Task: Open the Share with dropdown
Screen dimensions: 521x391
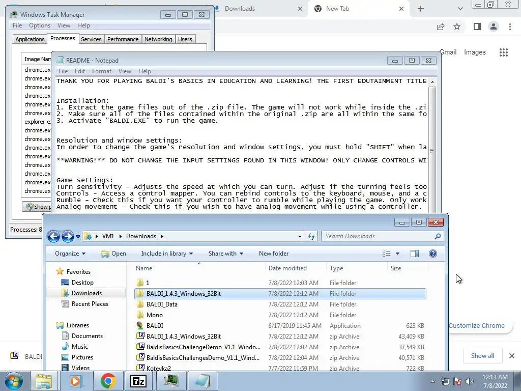Action: (x=225, y=254)
